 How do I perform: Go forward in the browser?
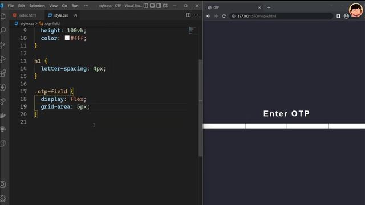[216, 16]
